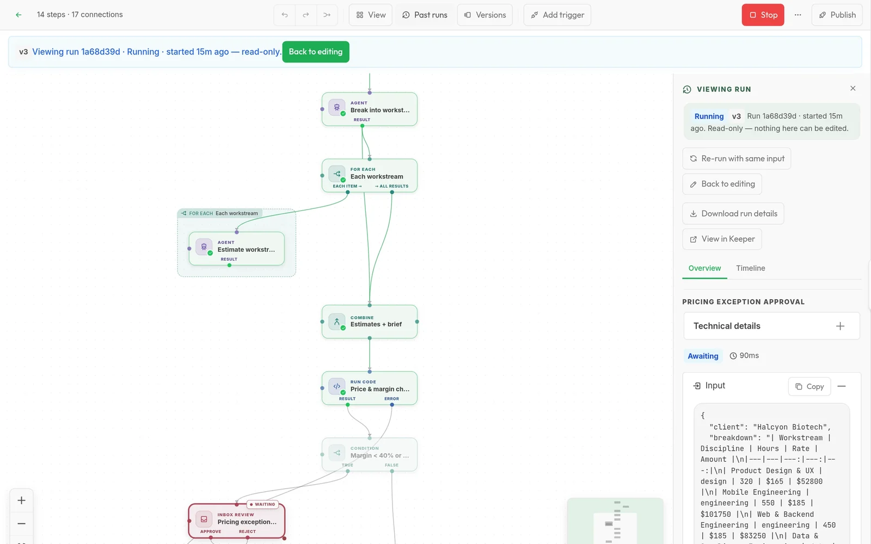Image resolution: width=871 pixels, height=544 pixels.
Task: Click the Break into workstream agent icon
Action: click(x=337, y=108)
